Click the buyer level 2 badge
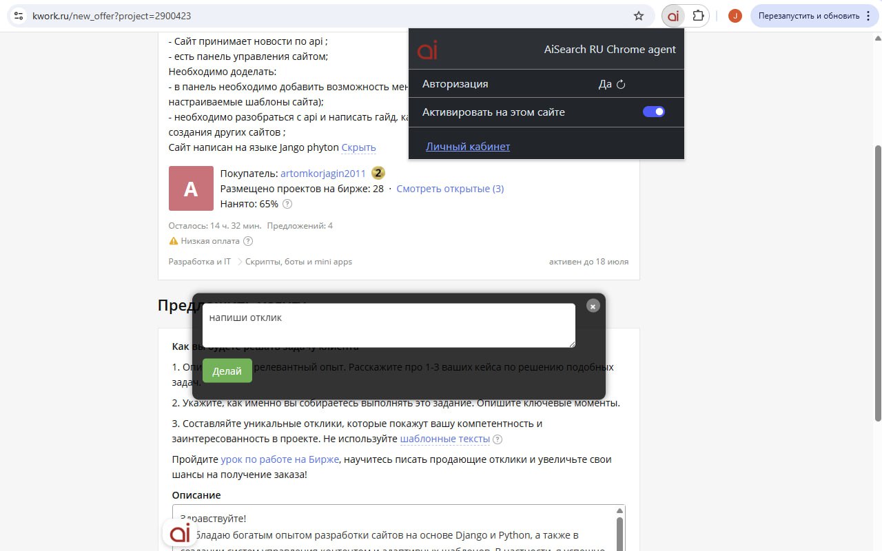 (x=378, y=173)
